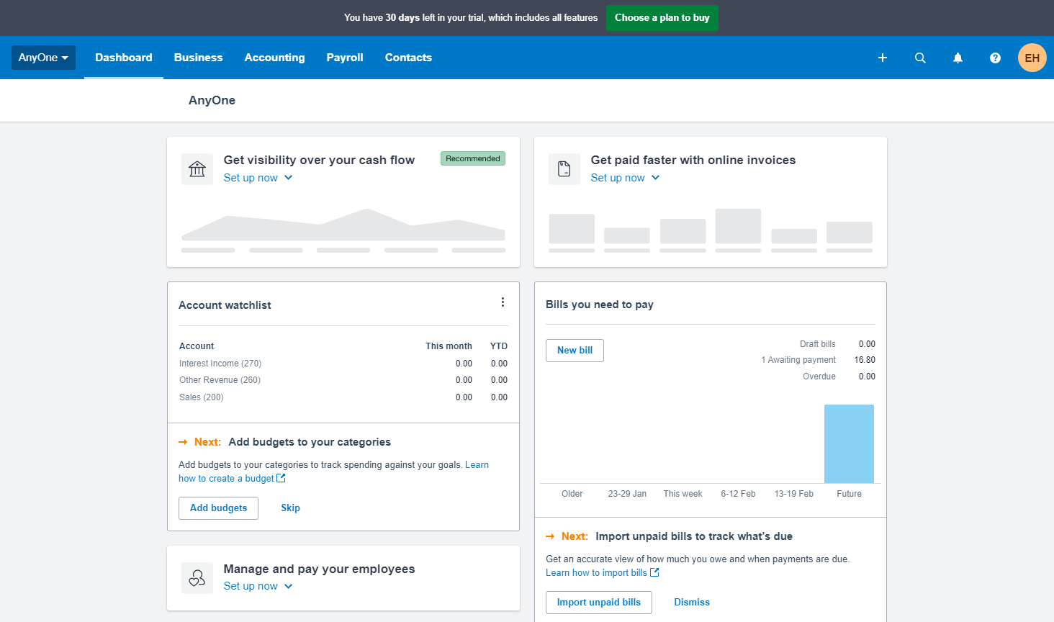1054x622 pixels.
Task: Open the EH profile avatar
Action: 1032,58
